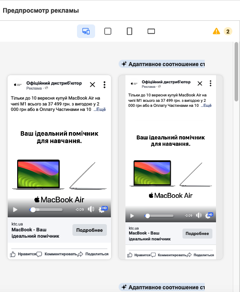Click -0:09 time remaining on left video
The height and width of the screenshot is (292, 240).
80,210
